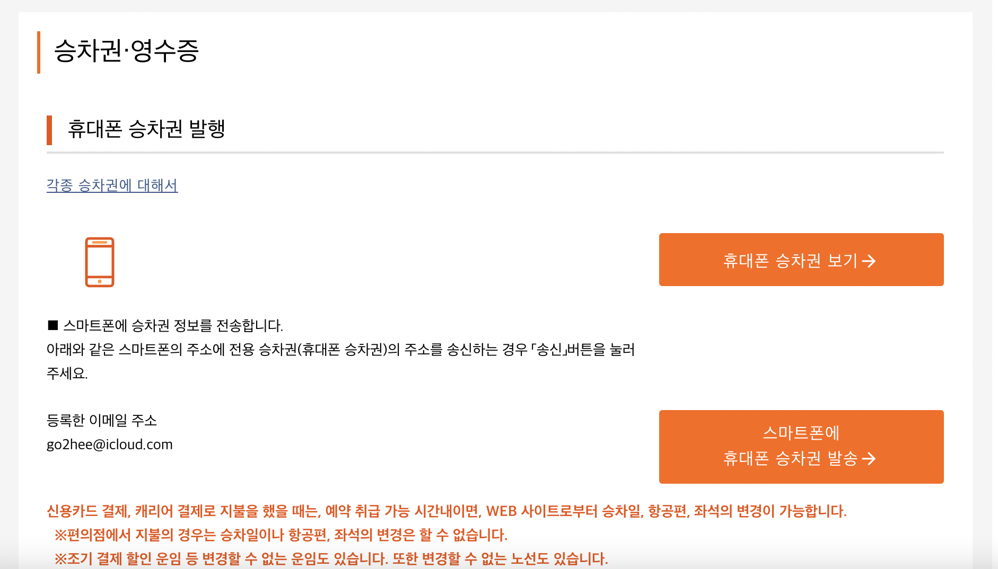Click the paragraph starting with 아래와 같은 스마트폰의
This screenshot has height=569, width=998.
pos(340,361)
